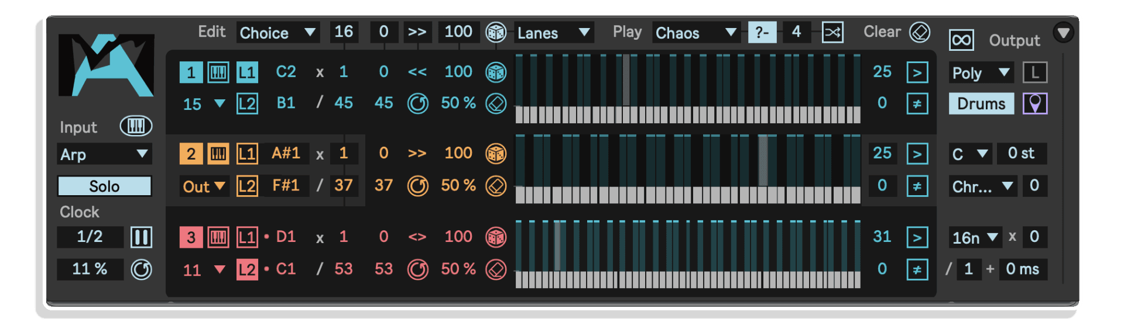Viewport: 1124px width, 322px height.
Task: Open the Choice edit mode dropdown
Action: click(278, 32)
